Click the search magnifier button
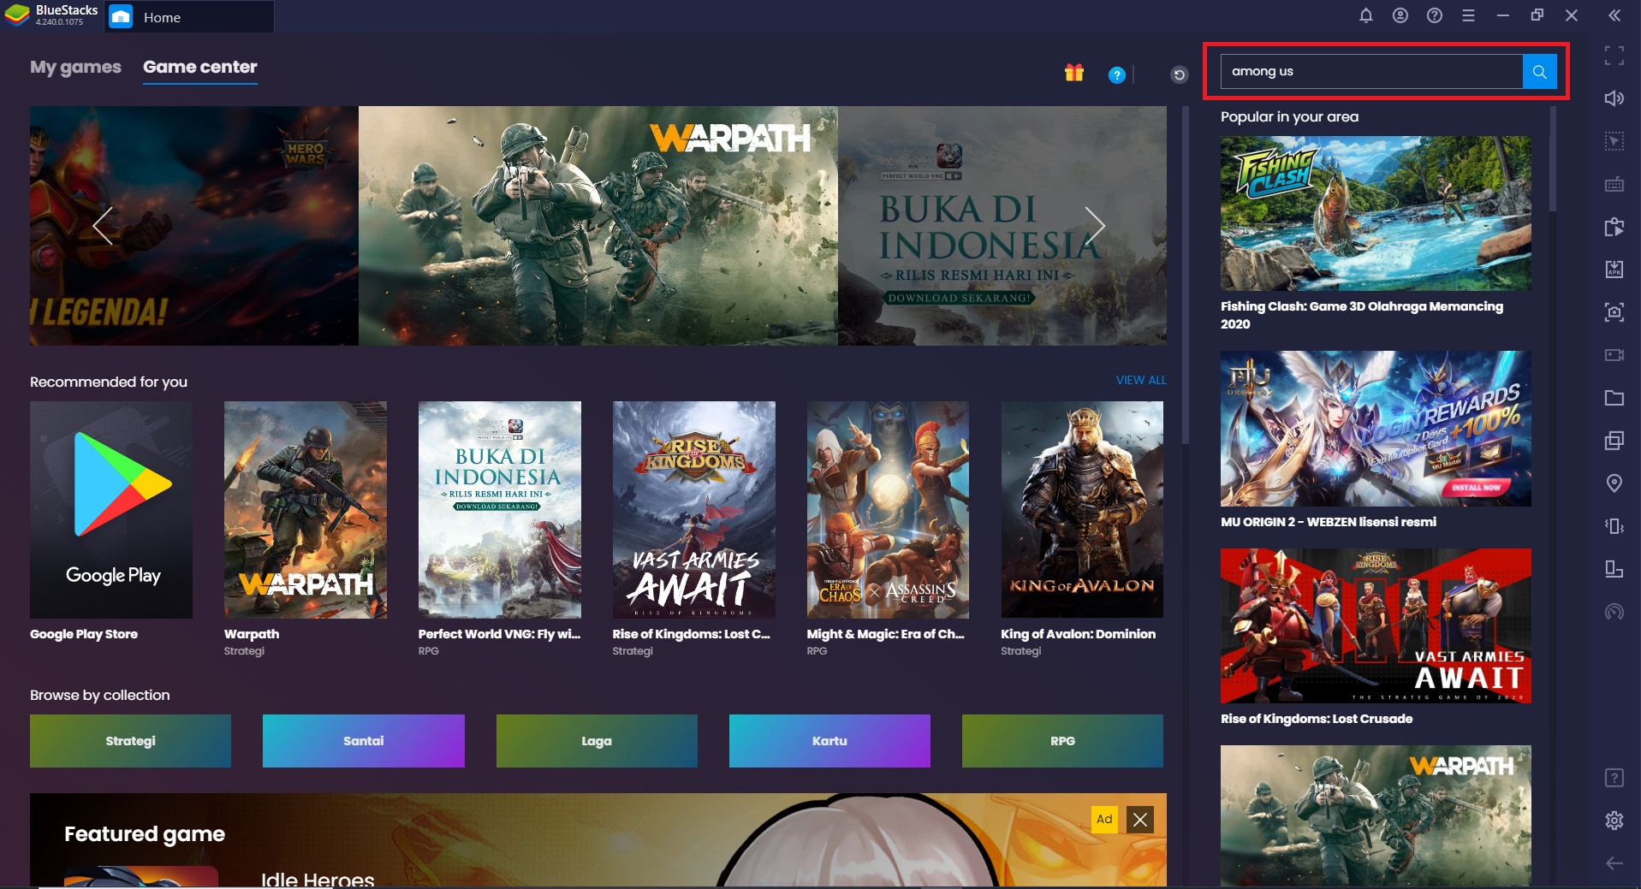The image size is (1641, 889). click(x=1539, y=72)
